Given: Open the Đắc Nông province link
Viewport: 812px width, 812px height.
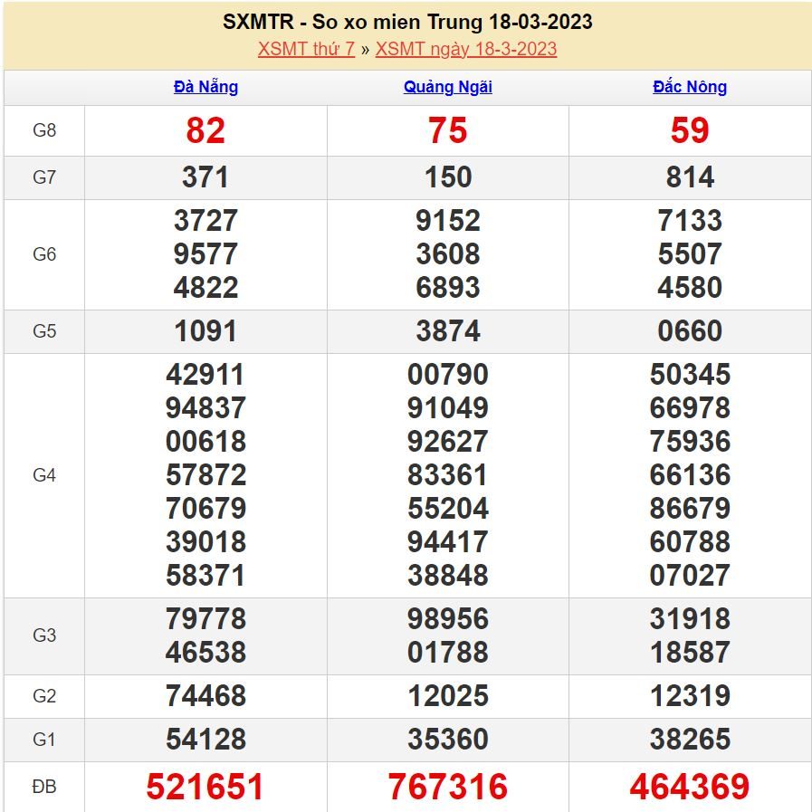Looking at the screenshot, I should tap(690, 87).
